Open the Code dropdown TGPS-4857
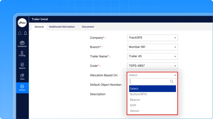Viewport: 213px width, 119px height. (152, 66)
